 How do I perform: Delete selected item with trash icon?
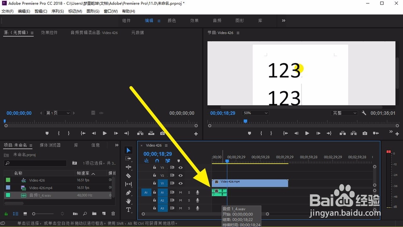tap(113, 214)
